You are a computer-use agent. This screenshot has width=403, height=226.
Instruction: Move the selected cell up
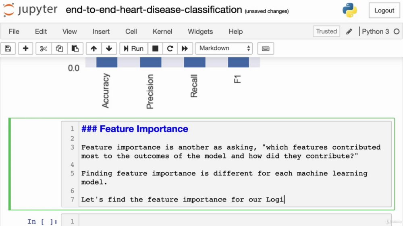(93, 49)
